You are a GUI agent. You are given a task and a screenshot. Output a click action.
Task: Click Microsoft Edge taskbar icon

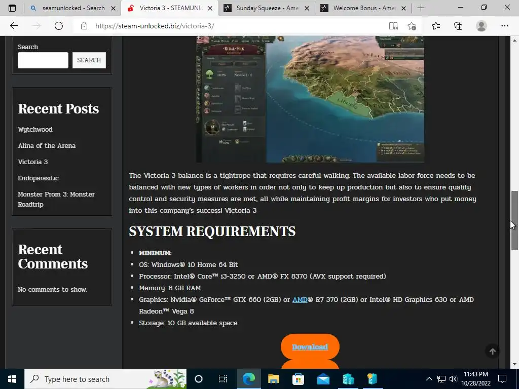click(248, 379)
